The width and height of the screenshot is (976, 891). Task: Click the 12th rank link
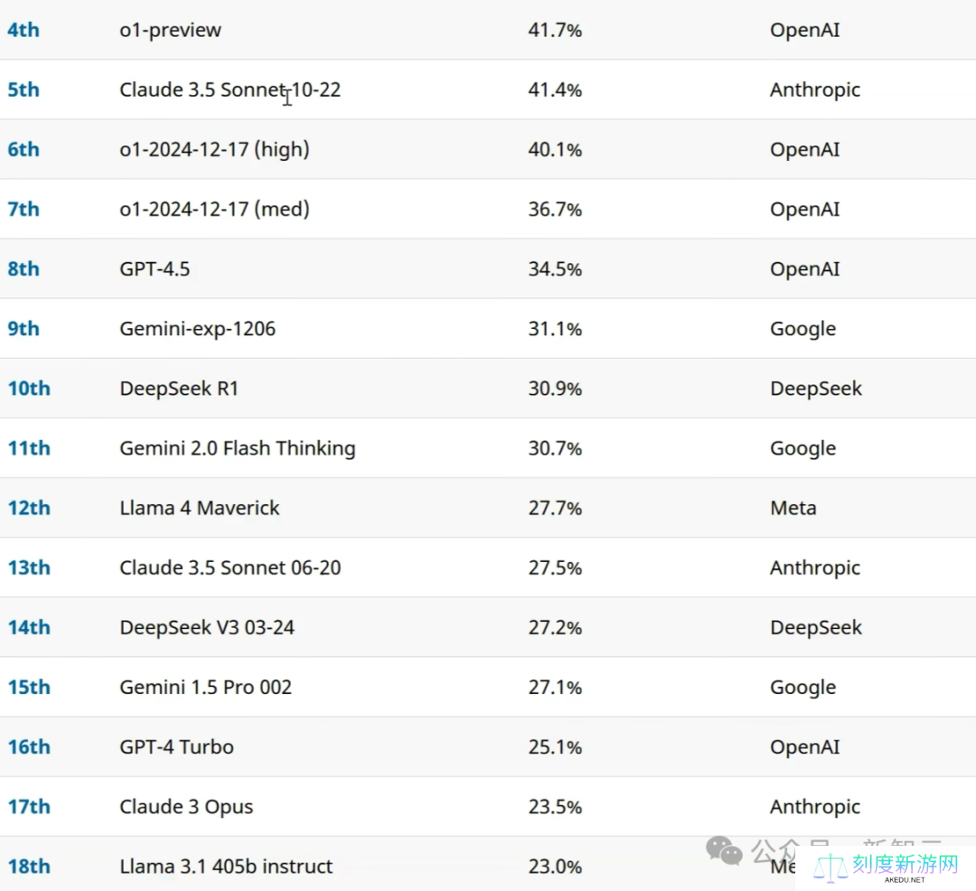(x=29, y=508)
